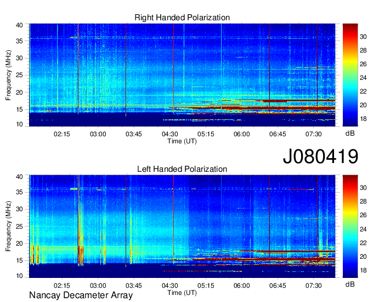373x302 pixels.
Task: Click the "26" dB tick on Right Handed colorbar
Action: pos(363,64)
